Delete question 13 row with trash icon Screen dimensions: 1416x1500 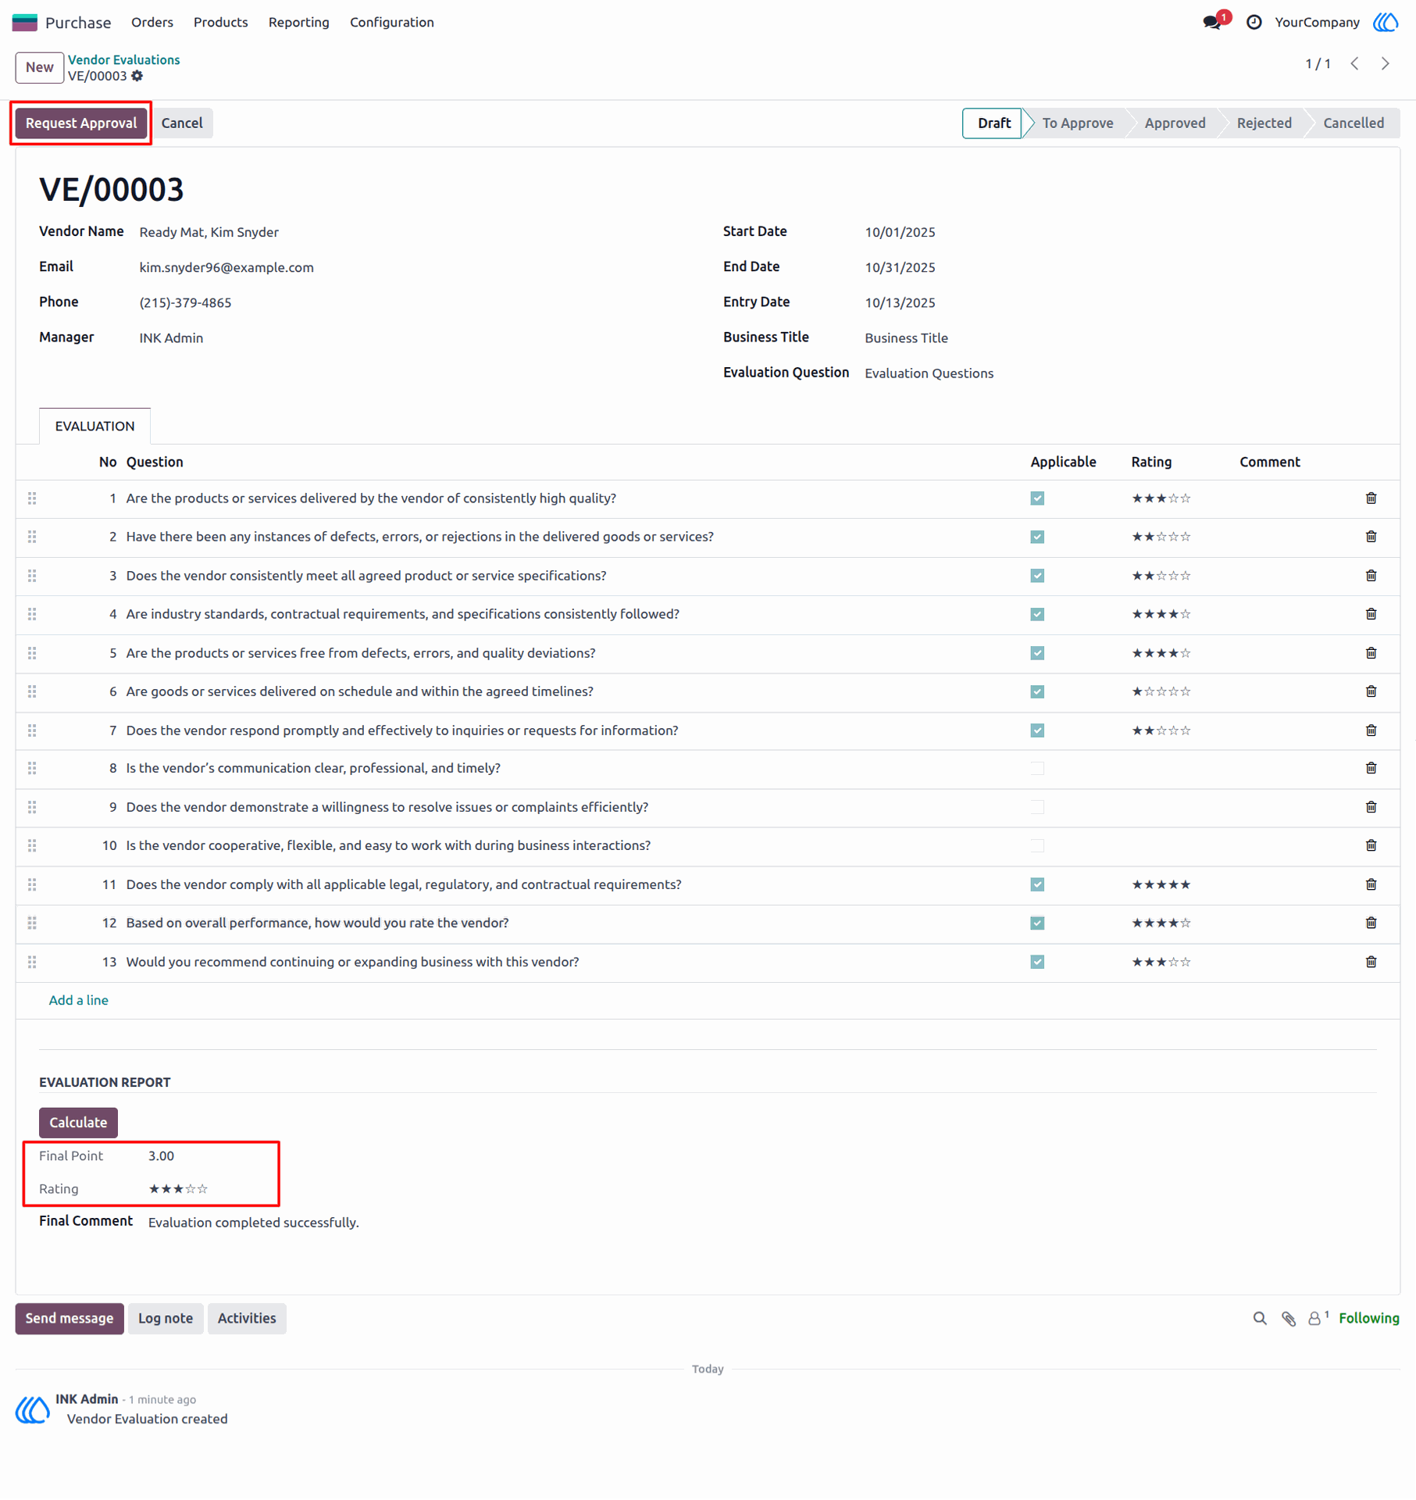(1371, 962)
